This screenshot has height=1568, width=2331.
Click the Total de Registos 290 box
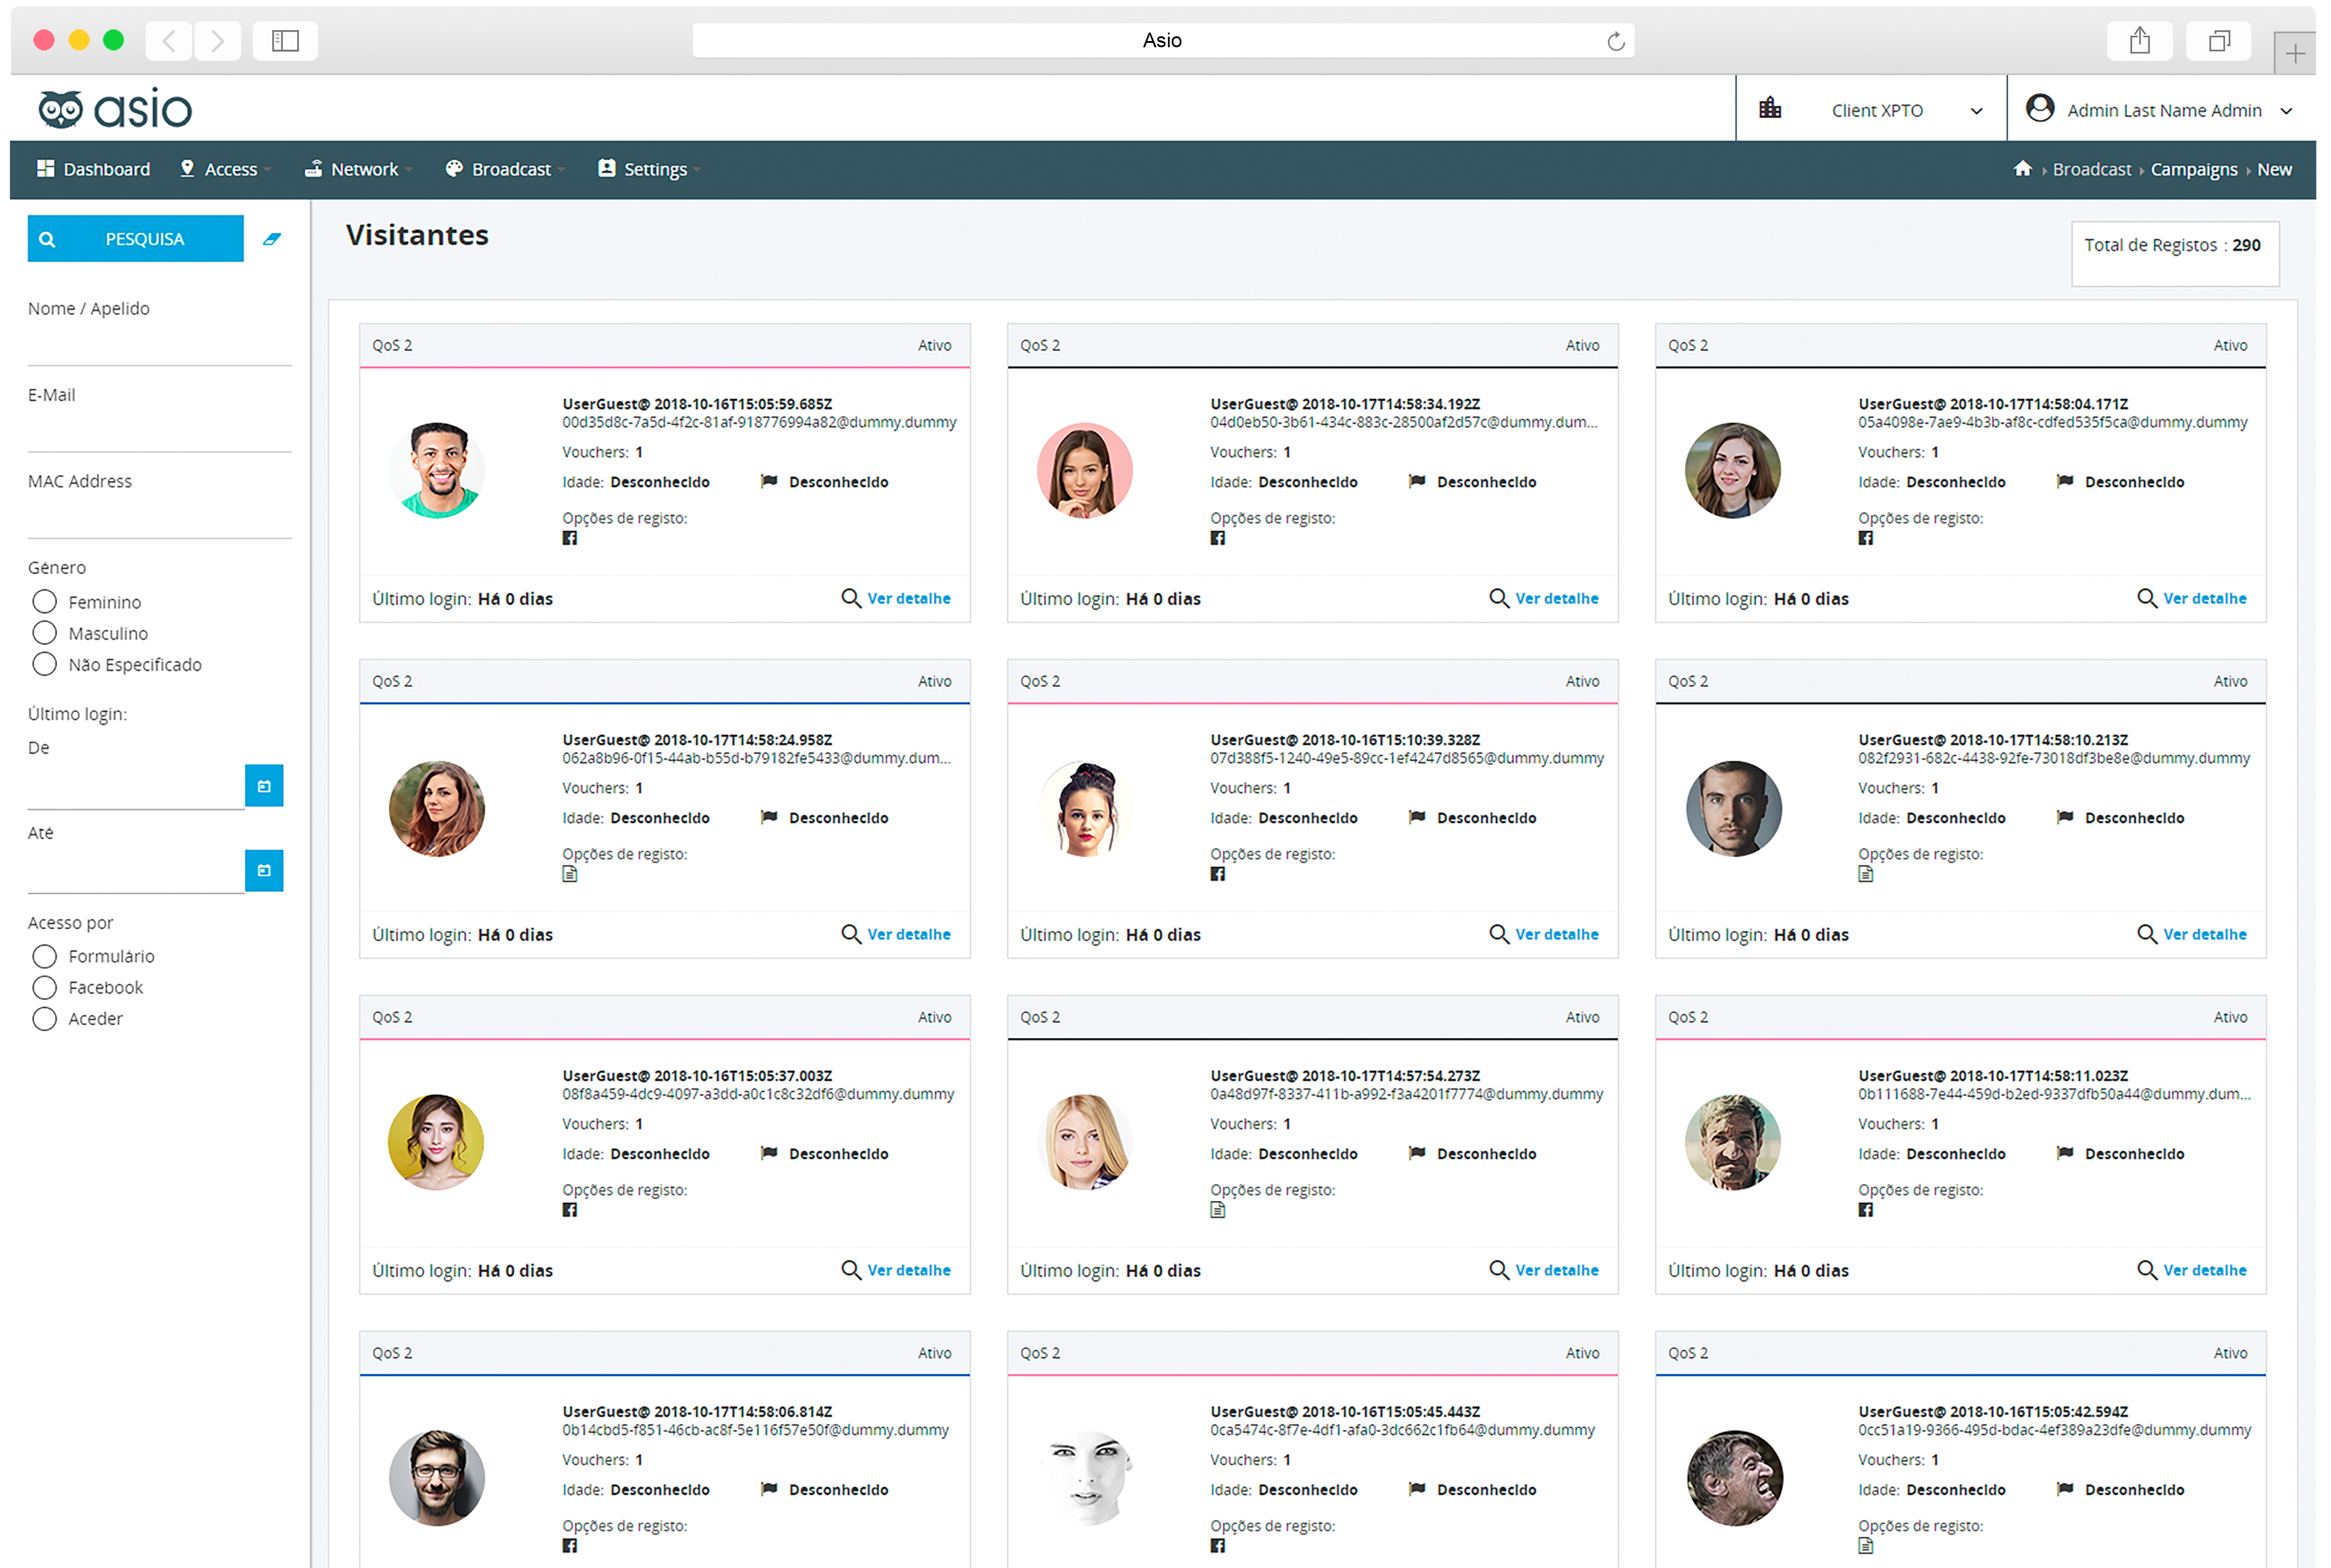click(2175, 254)
